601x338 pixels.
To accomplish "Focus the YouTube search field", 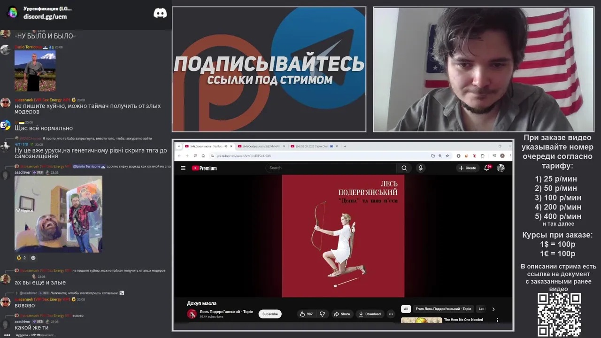I will [331, 168].
